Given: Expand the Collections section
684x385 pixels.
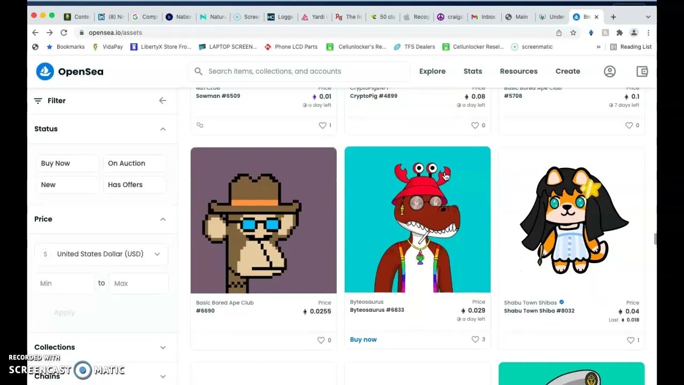Looking at the screenshot, I should coord(162,347).
